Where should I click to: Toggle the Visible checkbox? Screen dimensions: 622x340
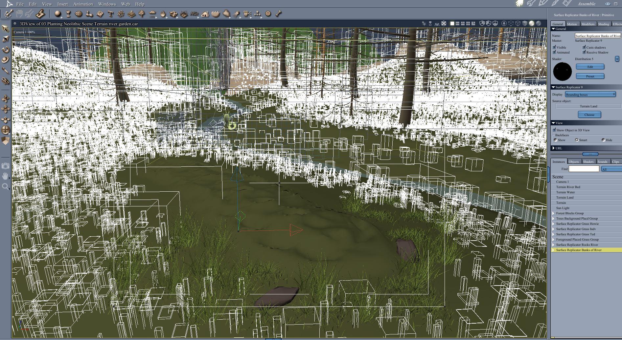554,47
